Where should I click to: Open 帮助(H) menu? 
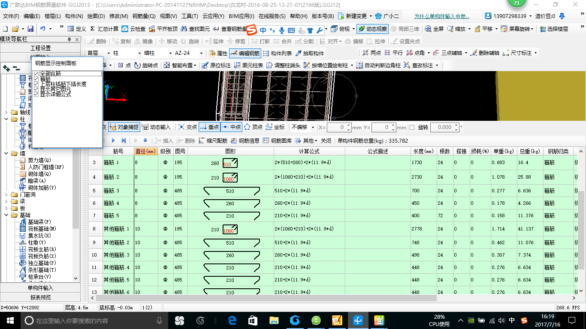coord(299,16)
